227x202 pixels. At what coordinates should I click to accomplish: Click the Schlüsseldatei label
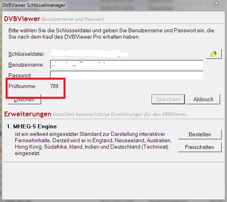[x=27, y=54]
